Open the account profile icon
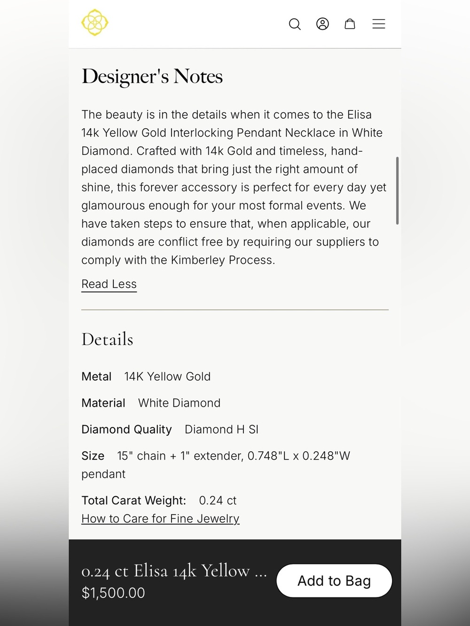 point(322,24)
